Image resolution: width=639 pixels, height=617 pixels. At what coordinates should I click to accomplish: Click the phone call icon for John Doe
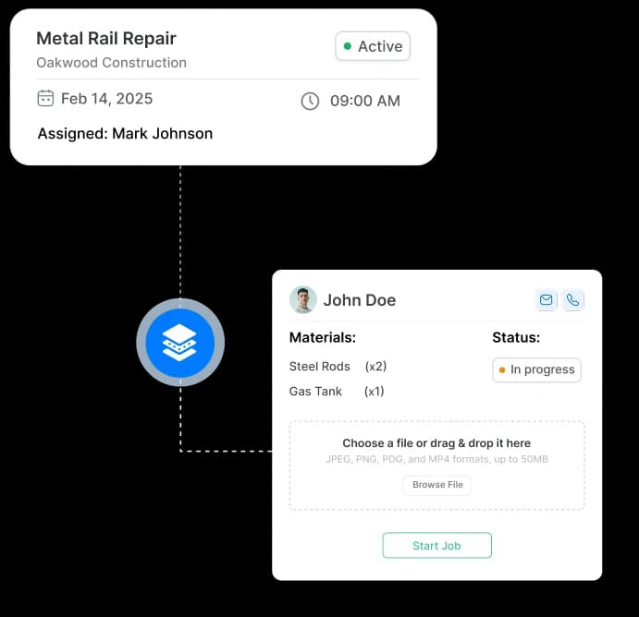pos(572,300)
